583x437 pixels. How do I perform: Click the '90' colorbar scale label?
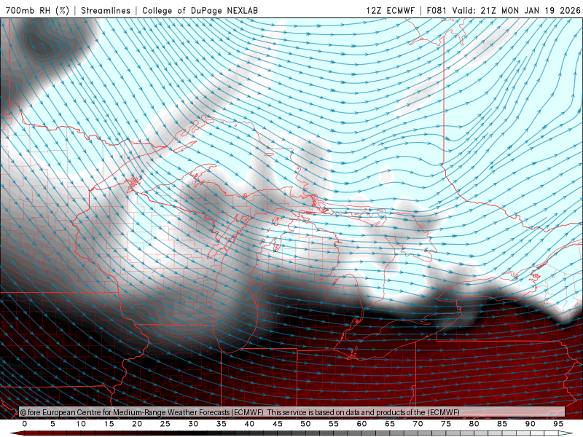tap(530, 424)
